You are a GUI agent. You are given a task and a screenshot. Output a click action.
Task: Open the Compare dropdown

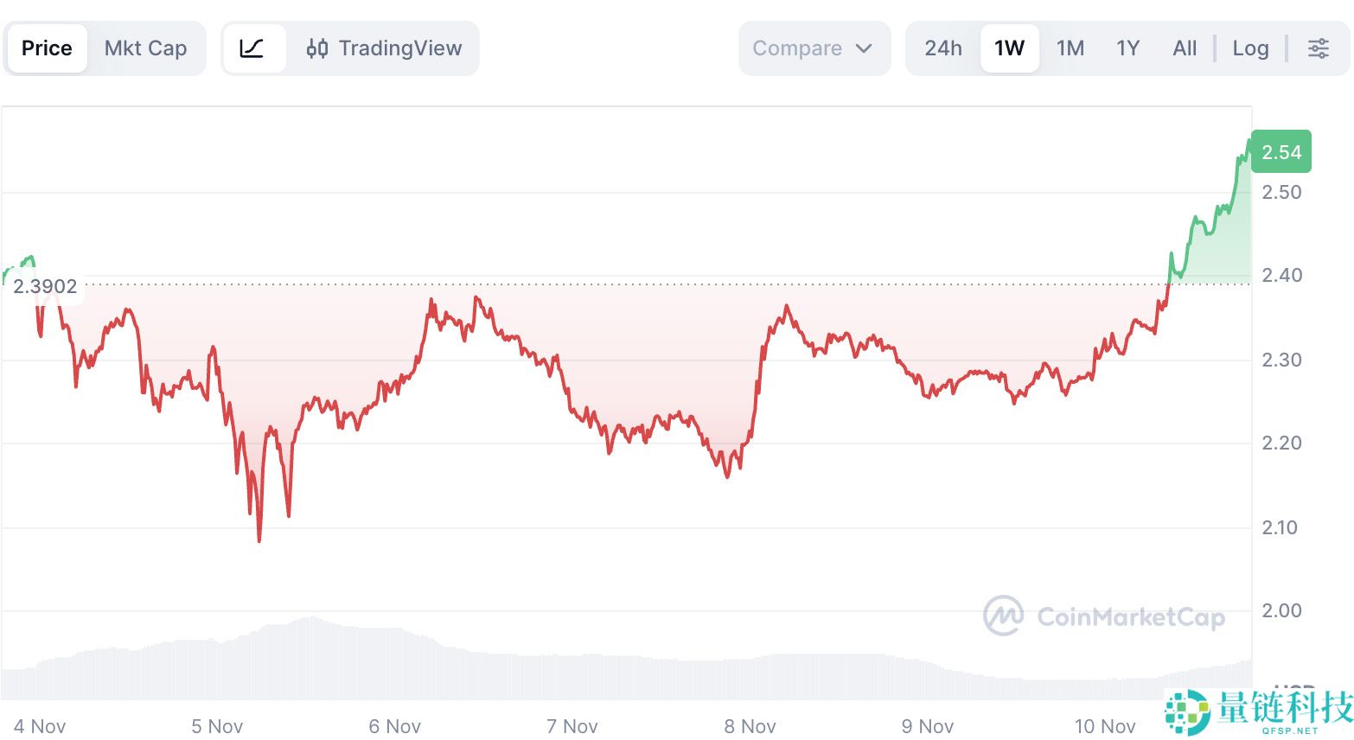pyautogui.click(x=813, y=48)
